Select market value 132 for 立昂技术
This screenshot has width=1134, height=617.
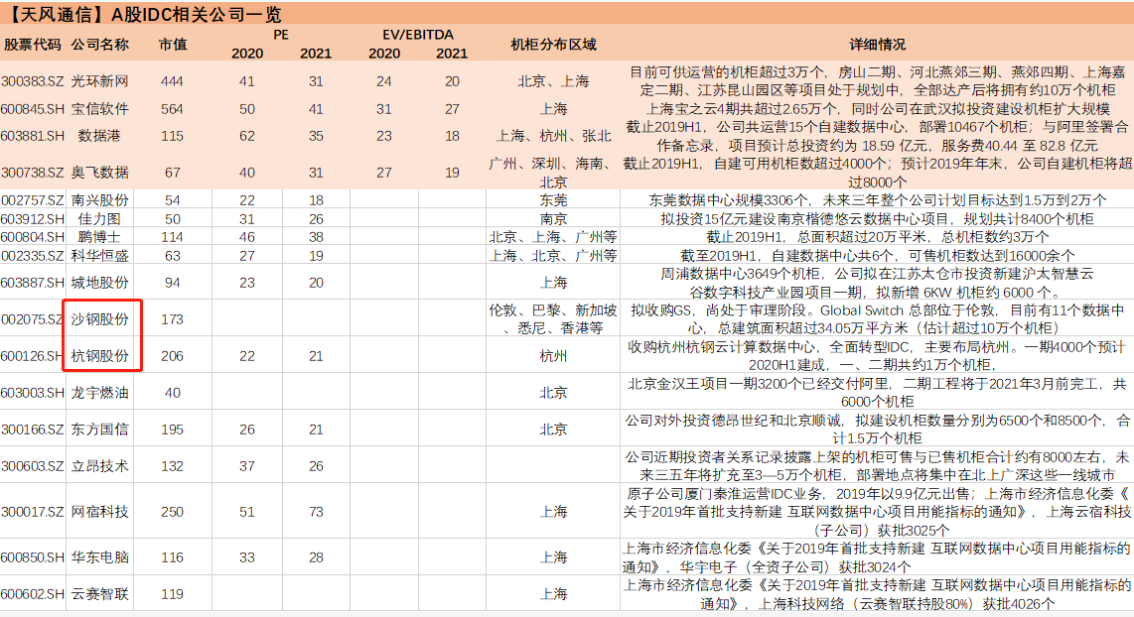[x=172, y=466]
